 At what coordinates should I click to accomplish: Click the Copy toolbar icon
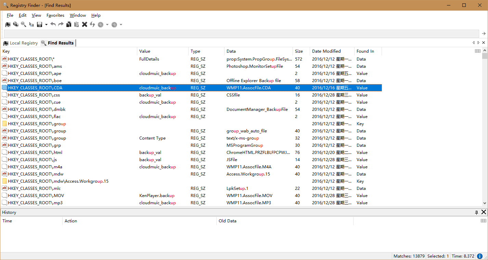69,24
